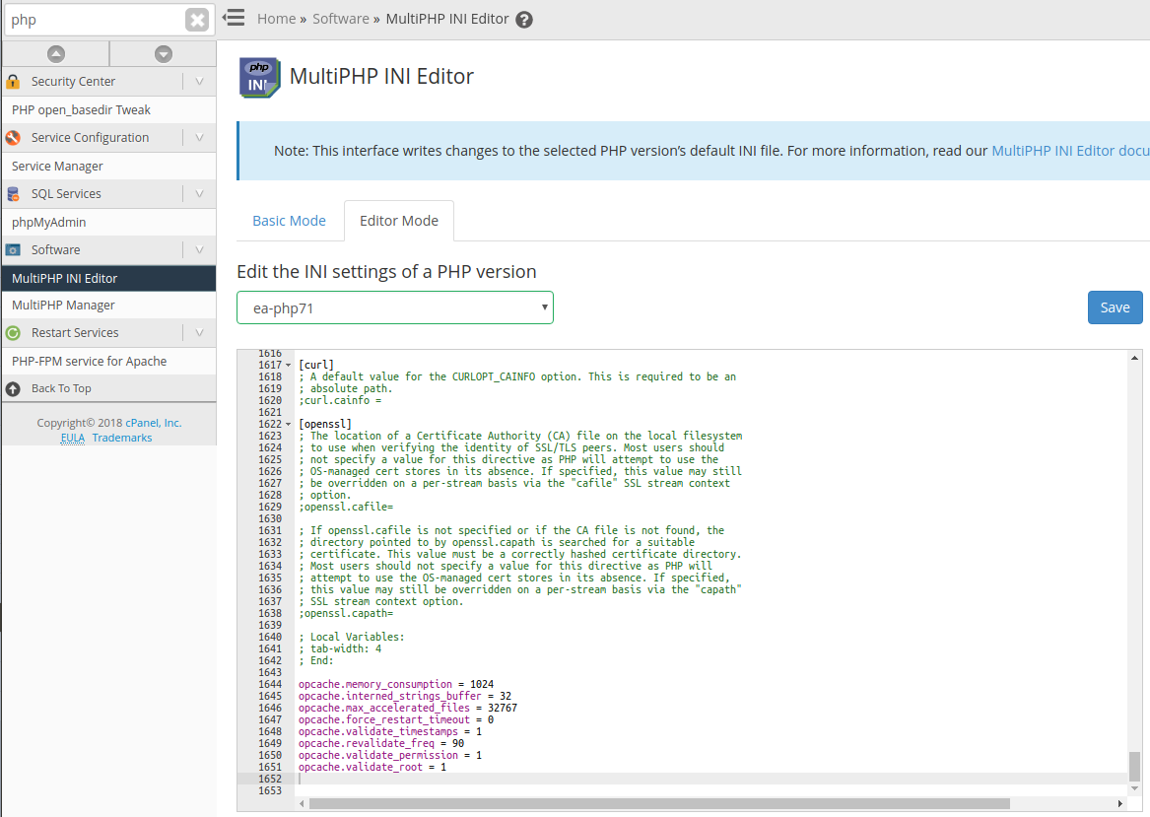Click the opcache.validate_timestamps = 1 line

[390, 731]
